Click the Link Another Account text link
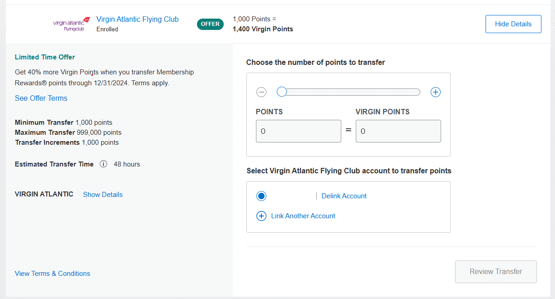 [x=303, y=216]
